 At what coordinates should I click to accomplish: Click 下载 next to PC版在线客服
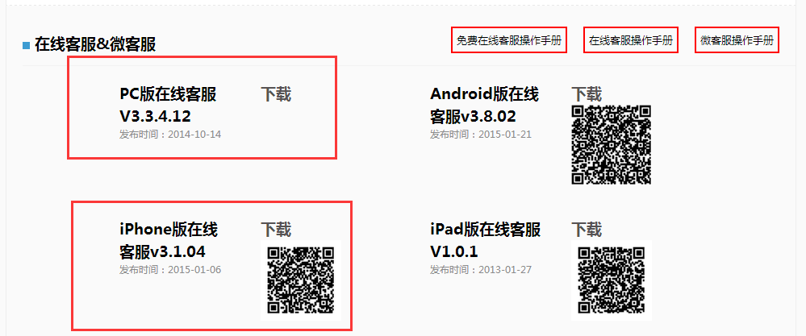pos(275,94)
